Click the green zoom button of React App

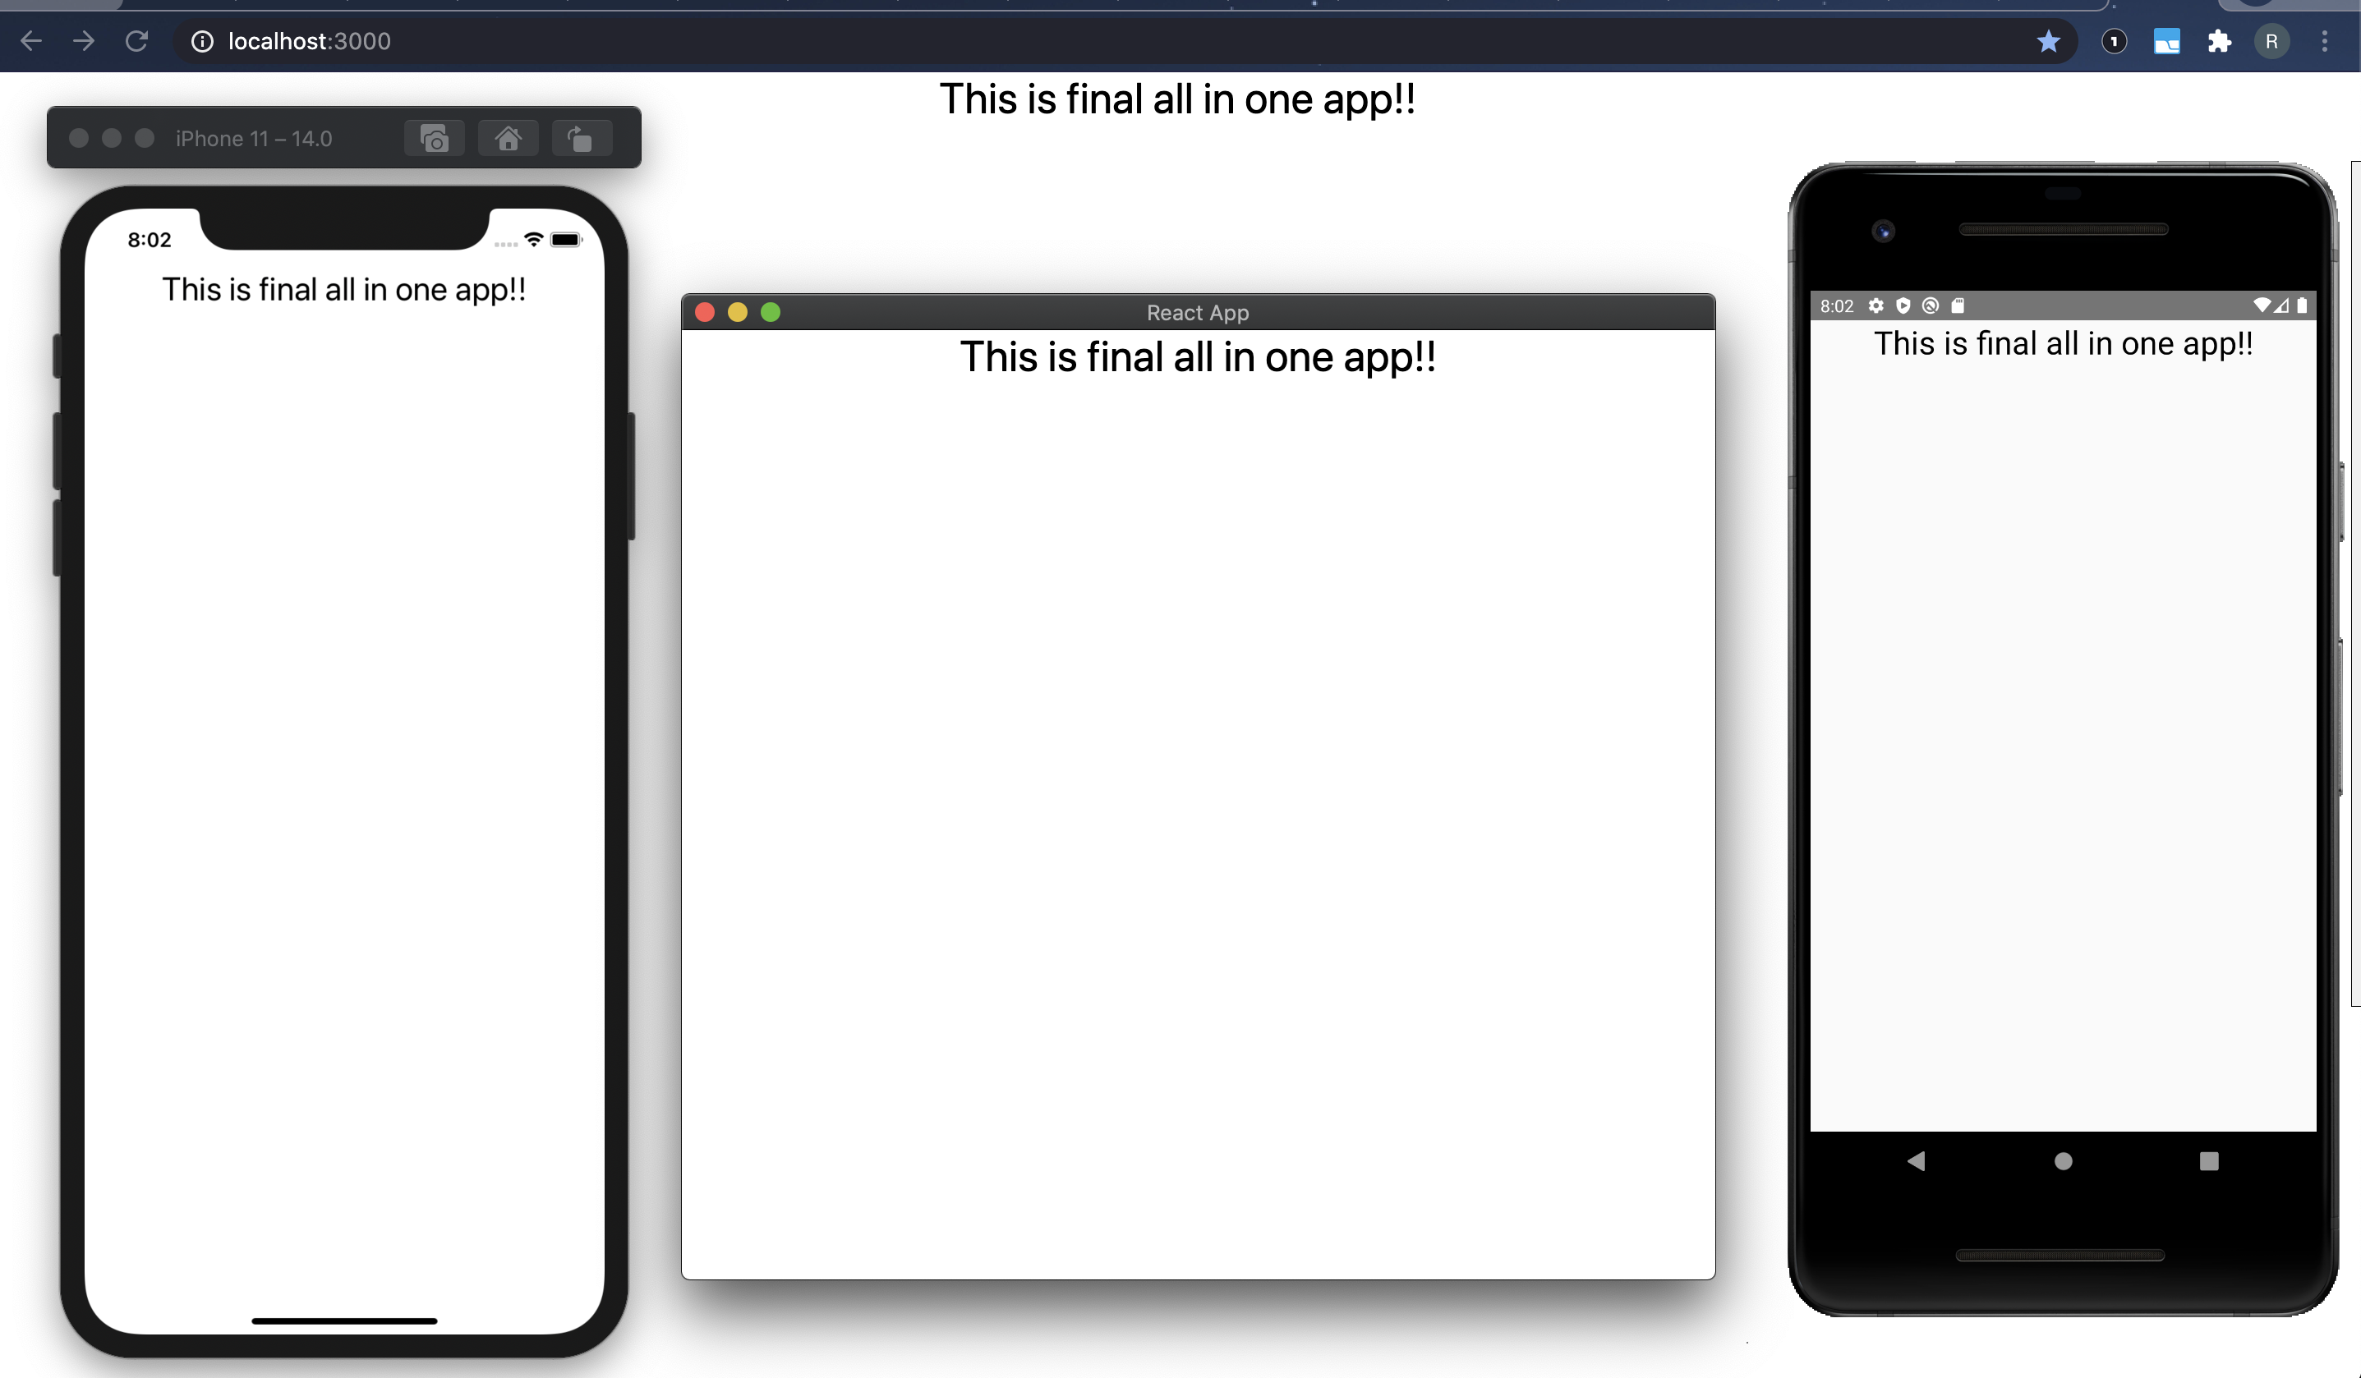(770, 312)
